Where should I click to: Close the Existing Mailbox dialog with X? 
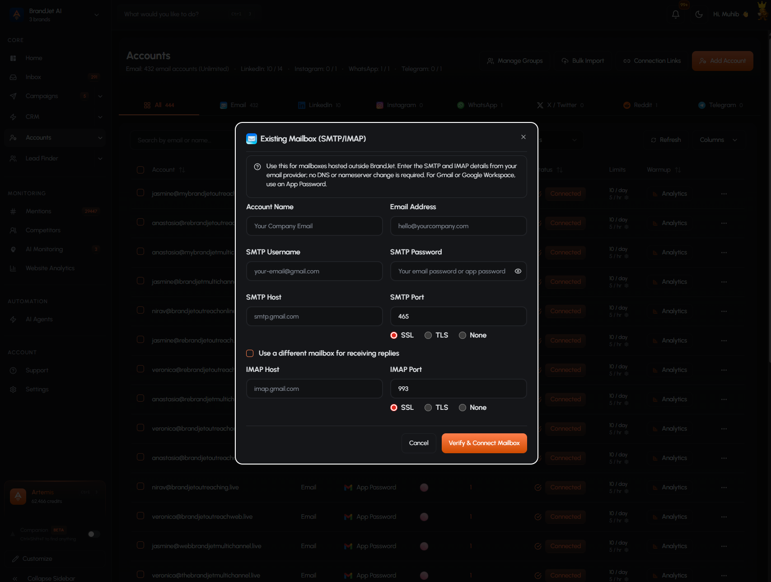coord(523,137)
